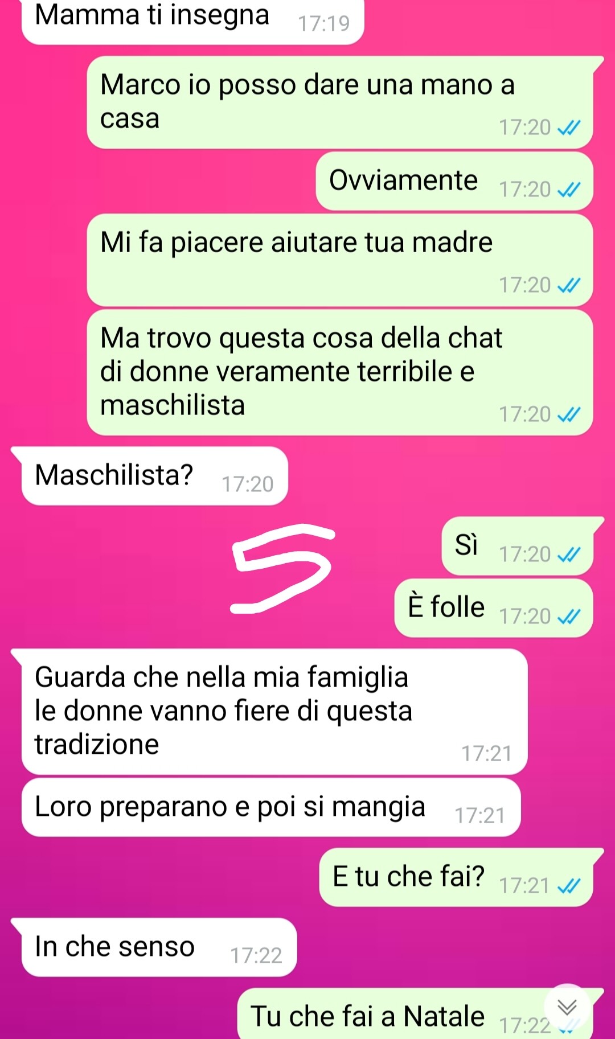
Task: Select the 'Ovviamente' sent message bubble
Action: click(x=454, y=181)
